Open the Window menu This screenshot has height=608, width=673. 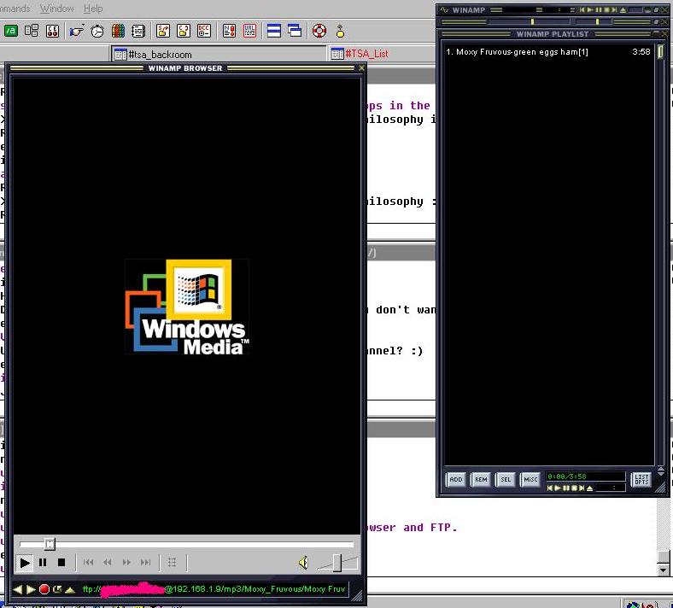pyautogui.click(x=57, y=9)
